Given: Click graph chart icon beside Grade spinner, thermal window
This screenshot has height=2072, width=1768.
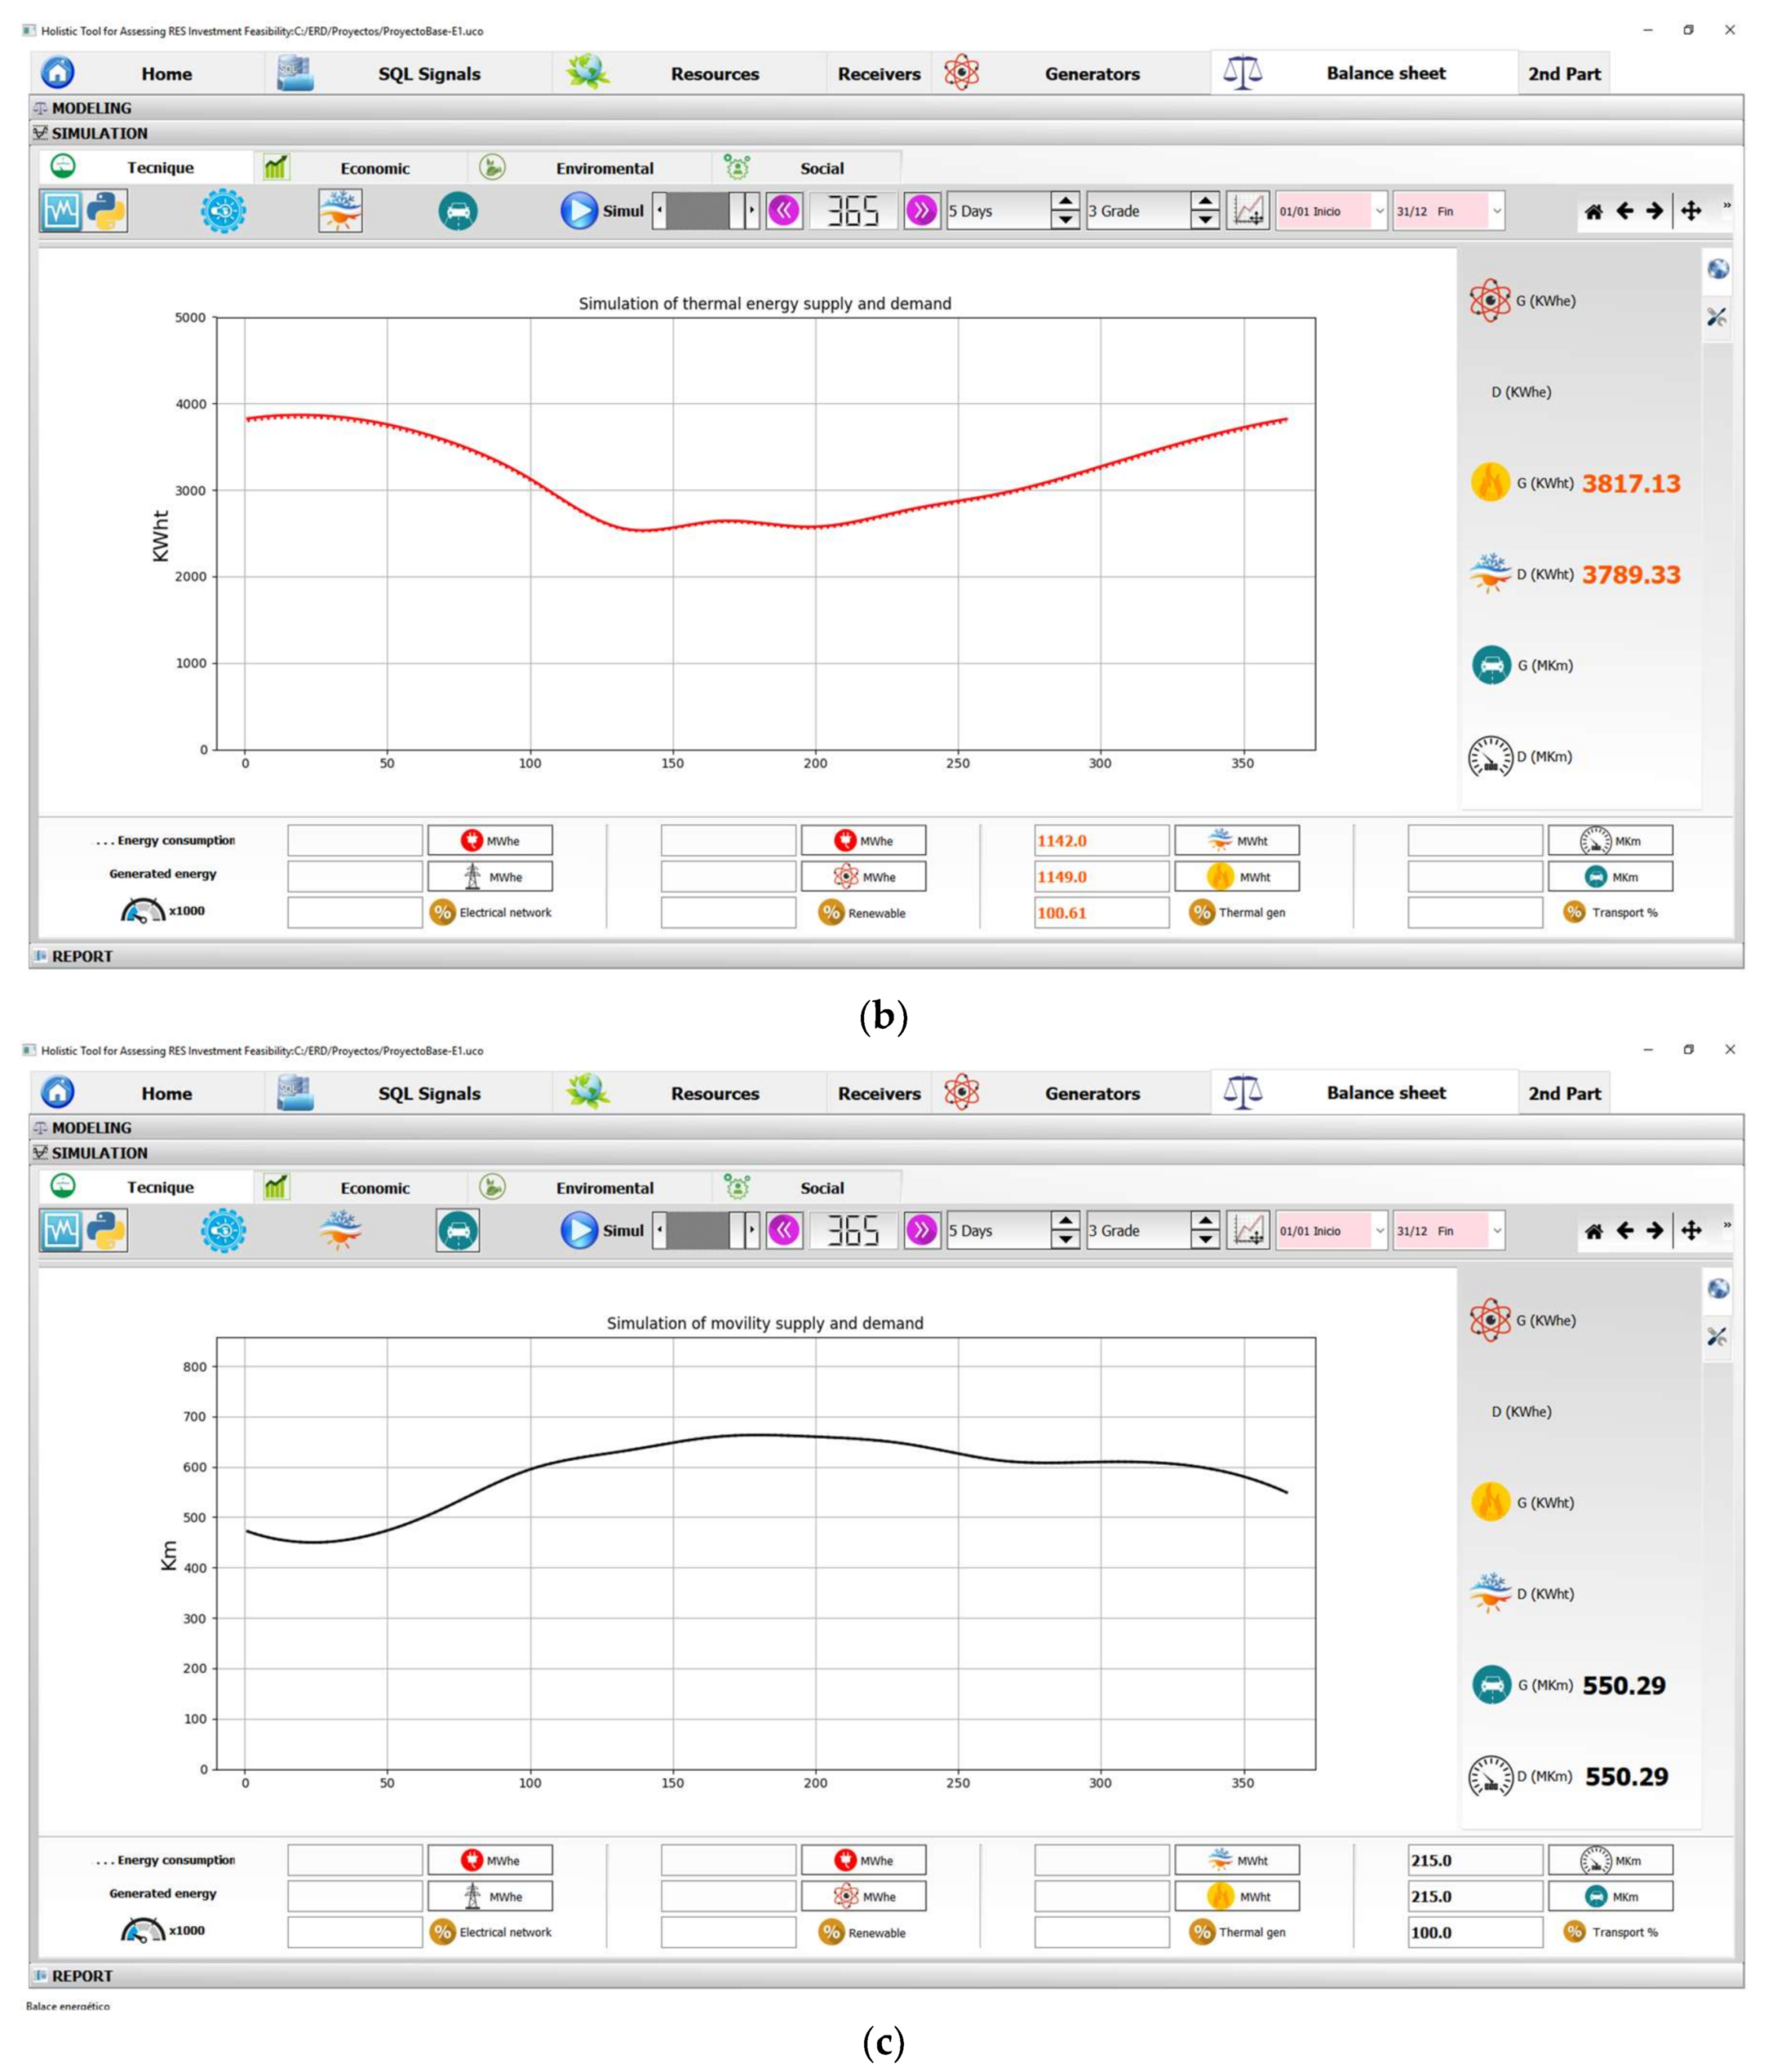Looking at the screenshot, I should click(1247, 211).
